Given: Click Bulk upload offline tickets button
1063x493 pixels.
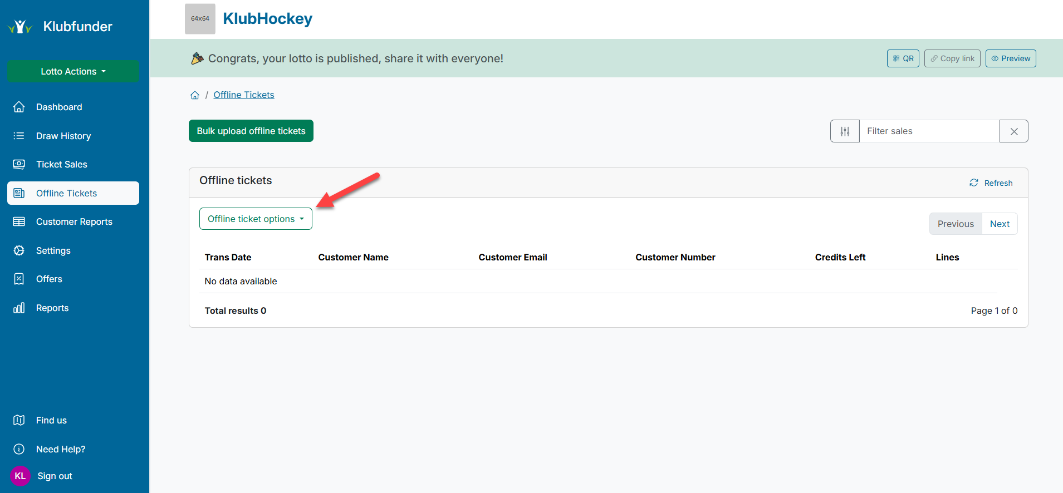Looking at the screenshot, I should coord(251,131).
